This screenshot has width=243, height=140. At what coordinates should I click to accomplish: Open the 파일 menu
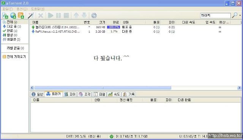click(x=8, y=9)
